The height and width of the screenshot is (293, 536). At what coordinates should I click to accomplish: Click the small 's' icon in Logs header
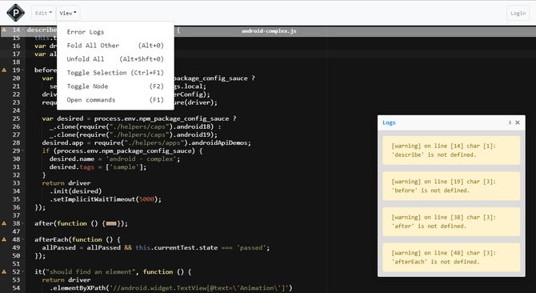point(510,122)
